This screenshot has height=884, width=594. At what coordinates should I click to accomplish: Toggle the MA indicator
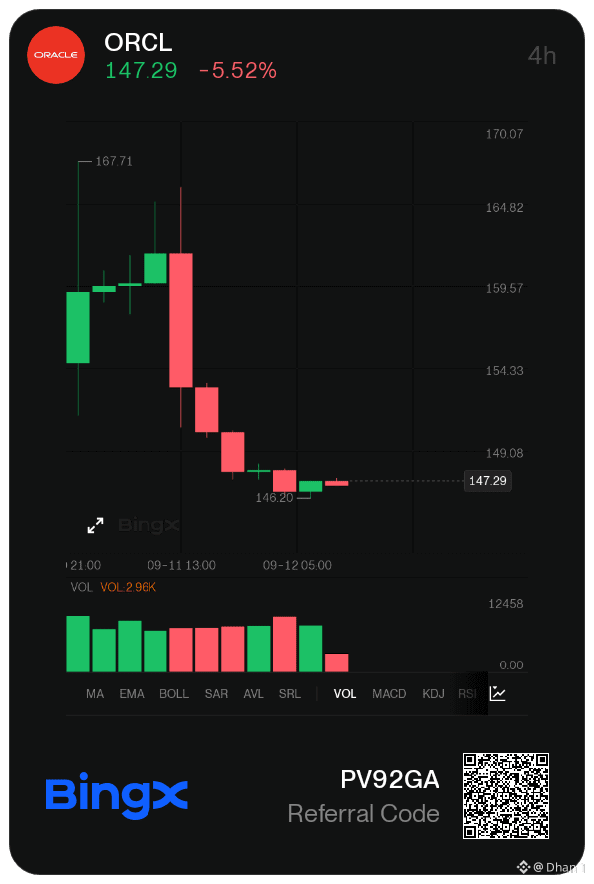pos(95,694)
